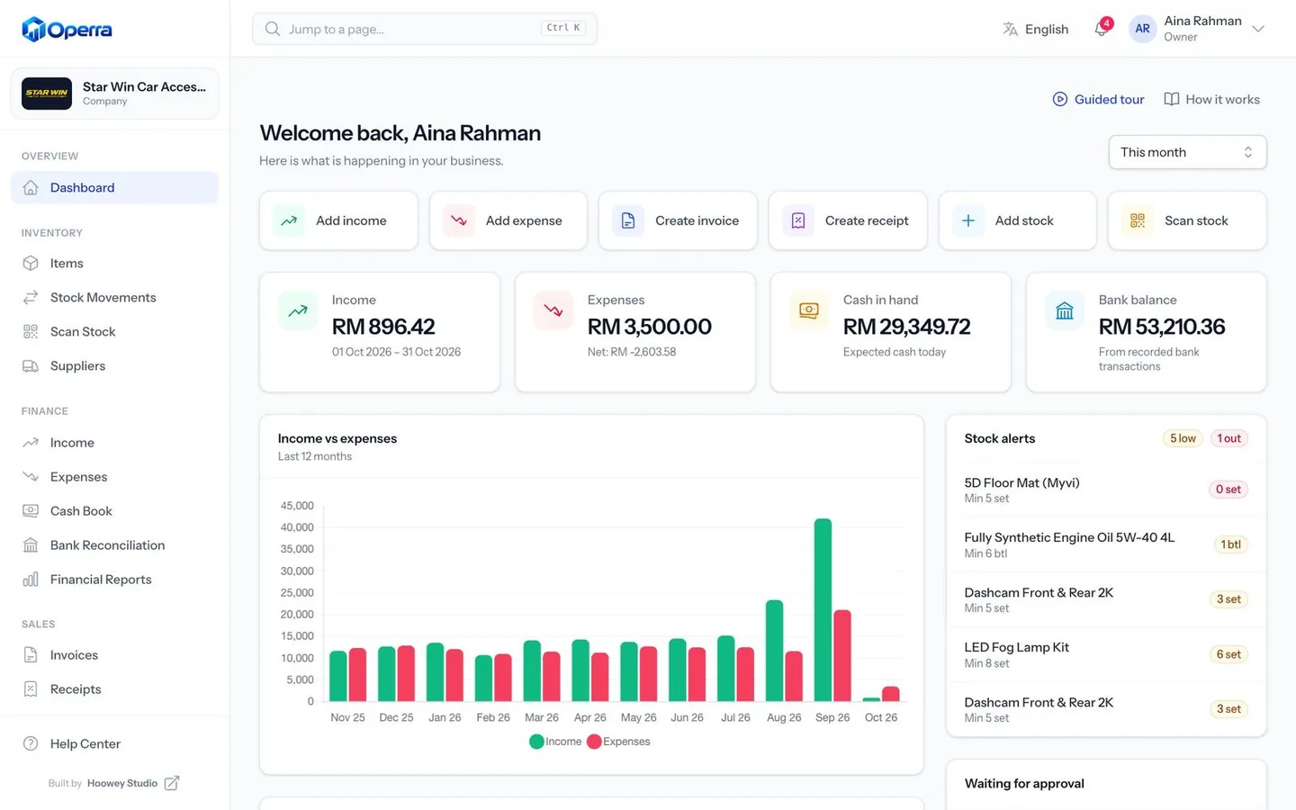Click the How it works book icon
This screenshot has height=810, width=1296.
point(1172,99)
